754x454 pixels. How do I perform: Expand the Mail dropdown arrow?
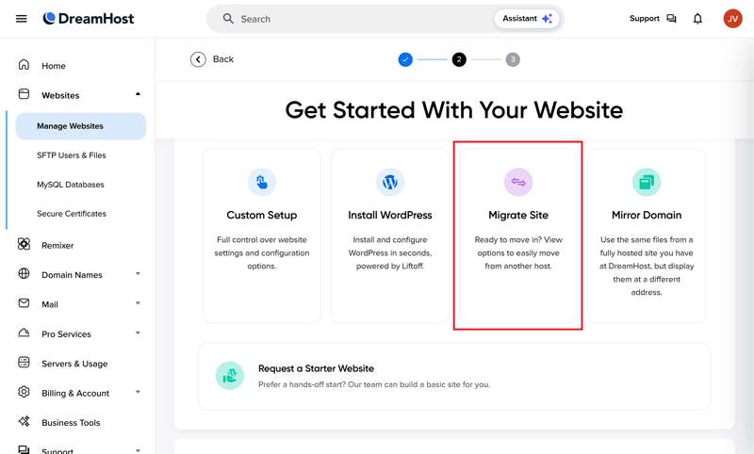coord(138,303)
